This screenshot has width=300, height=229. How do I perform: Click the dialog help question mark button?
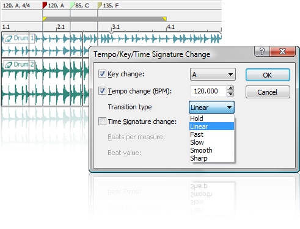(262, 51)
